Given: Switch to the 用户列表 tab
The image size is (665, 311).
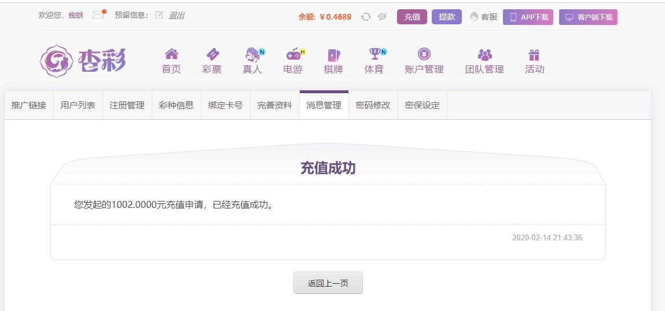Looking at the screenshot, I should pyautogui.click(x=78, y=105).
